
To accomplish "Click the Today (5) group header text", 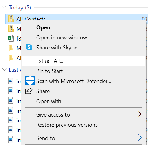I will pos(20,8).
